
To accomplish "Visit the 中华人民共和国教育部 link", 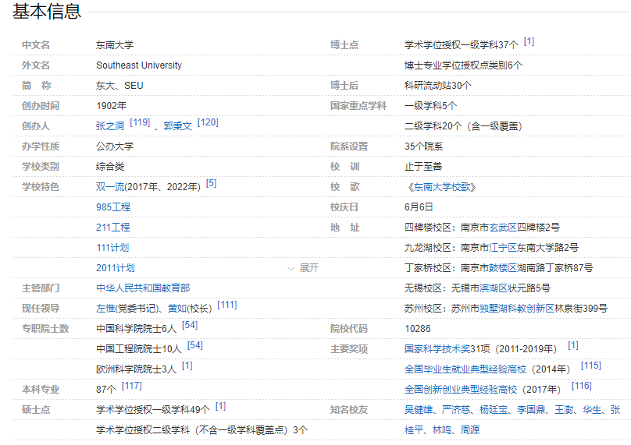I will coord(142,288).
